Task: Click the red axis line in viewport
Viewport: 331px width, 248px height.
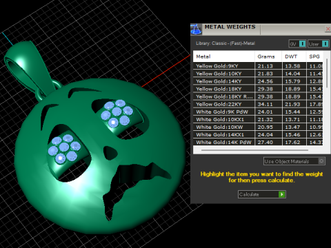Action: (166, 71)
